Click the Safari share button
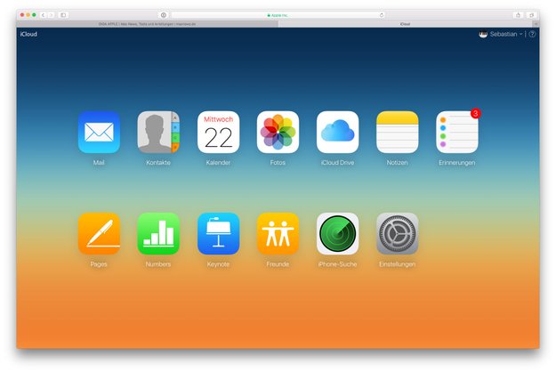The width and height of the screenshot is (556, 372). 518,15
